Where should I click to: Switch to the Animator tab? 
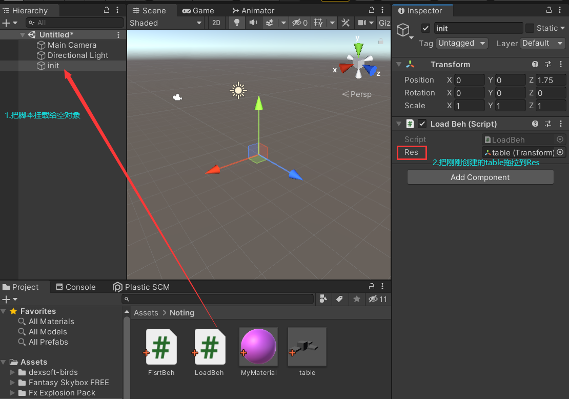pyautogui.click(x=253, y=11)
